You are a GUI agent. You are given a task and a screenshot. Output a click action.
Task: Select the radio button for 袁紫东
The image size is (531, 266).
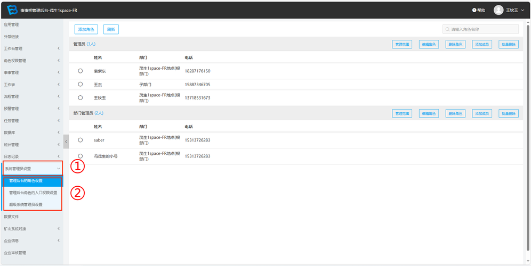tap(81, 71)
